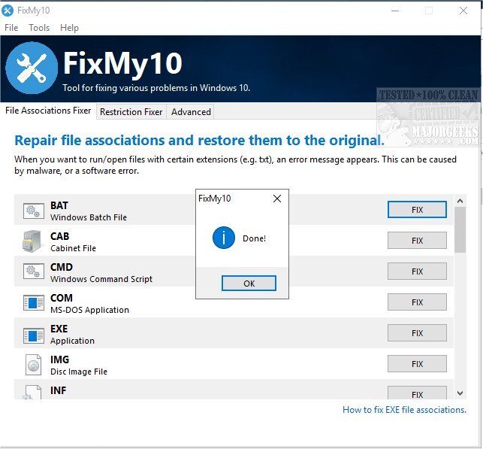Click the list scrollbar up arrow
483x449 pixels.
[460, 201]
